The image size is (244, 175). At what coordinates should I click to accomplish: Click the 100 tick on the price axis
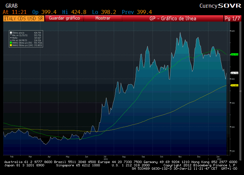233,151
